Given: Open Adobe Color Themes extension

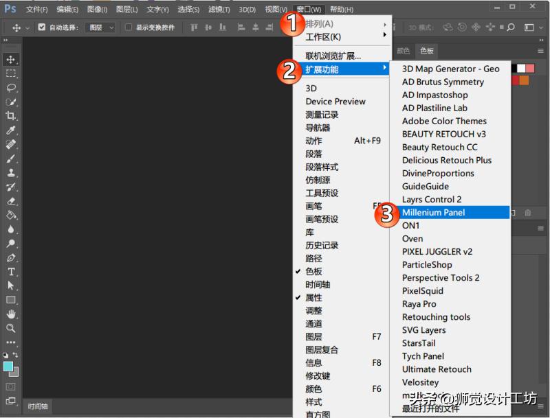Looking at the screenshot, I should (444, 121).
